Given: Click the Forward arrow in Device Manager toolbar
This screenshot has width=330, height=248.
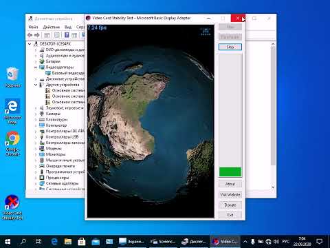Looking at the screenshot, I should click(37, 35).
